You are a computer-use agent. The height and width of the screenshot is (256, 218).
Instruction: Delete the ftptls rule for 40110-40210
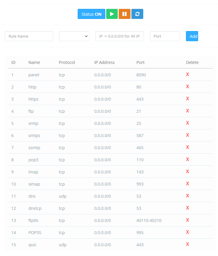(187, 220)
